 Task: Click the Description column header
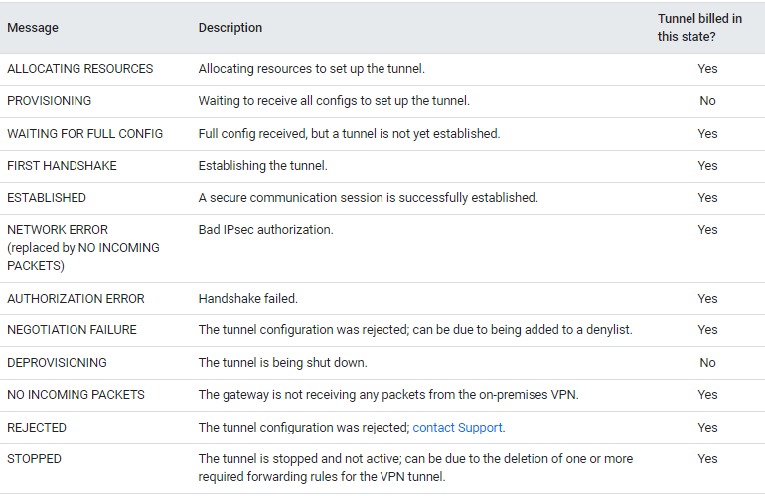[230, 28]
